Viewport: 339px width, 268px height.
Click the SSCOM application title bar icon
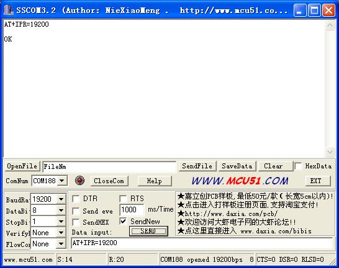click(x=9, y=10)
